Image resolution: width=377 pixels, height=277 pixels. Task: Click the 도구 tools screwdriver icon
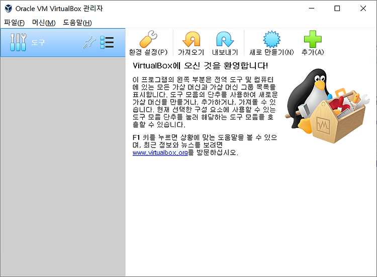(x=18, y=42)
